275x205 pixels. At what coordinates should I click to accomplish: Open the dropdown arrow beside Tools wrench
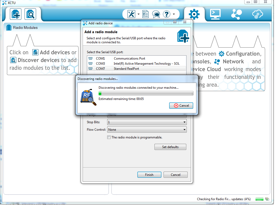click(138, 14)
